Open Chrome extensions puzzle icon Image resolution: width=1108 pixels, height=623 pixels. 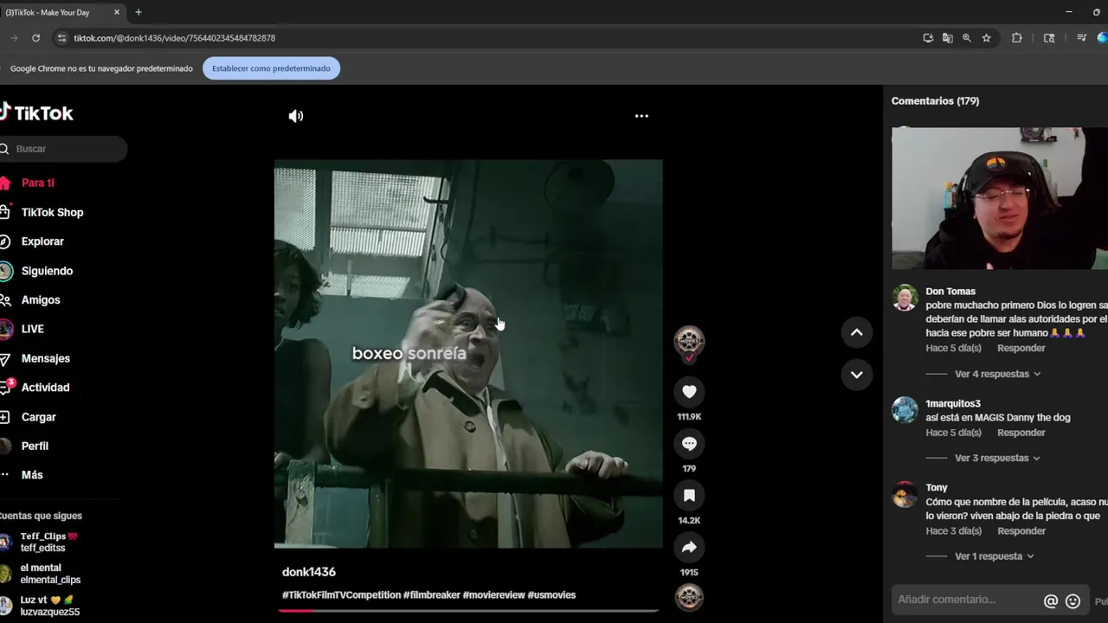pos(1017,38)
